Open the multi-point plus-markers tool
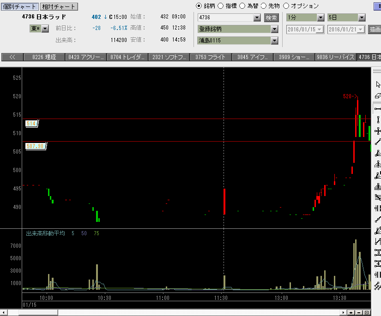 (x=378, y=286)
